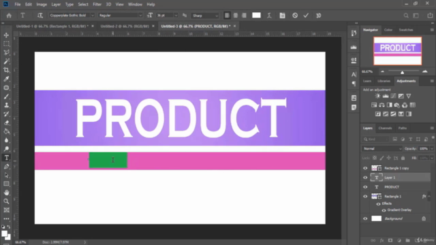Select the Pen tool

pos(6,166)
